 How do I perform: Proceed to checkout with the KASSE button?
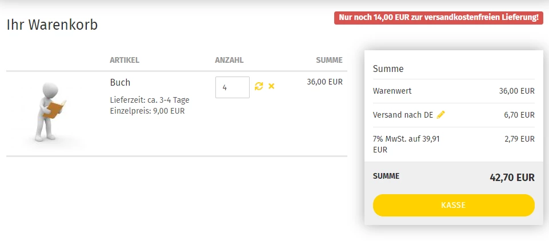(x=454, y=206)
